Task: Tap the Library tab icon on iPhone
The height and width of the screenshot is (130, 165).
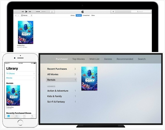Action: (x=9, y=117)
